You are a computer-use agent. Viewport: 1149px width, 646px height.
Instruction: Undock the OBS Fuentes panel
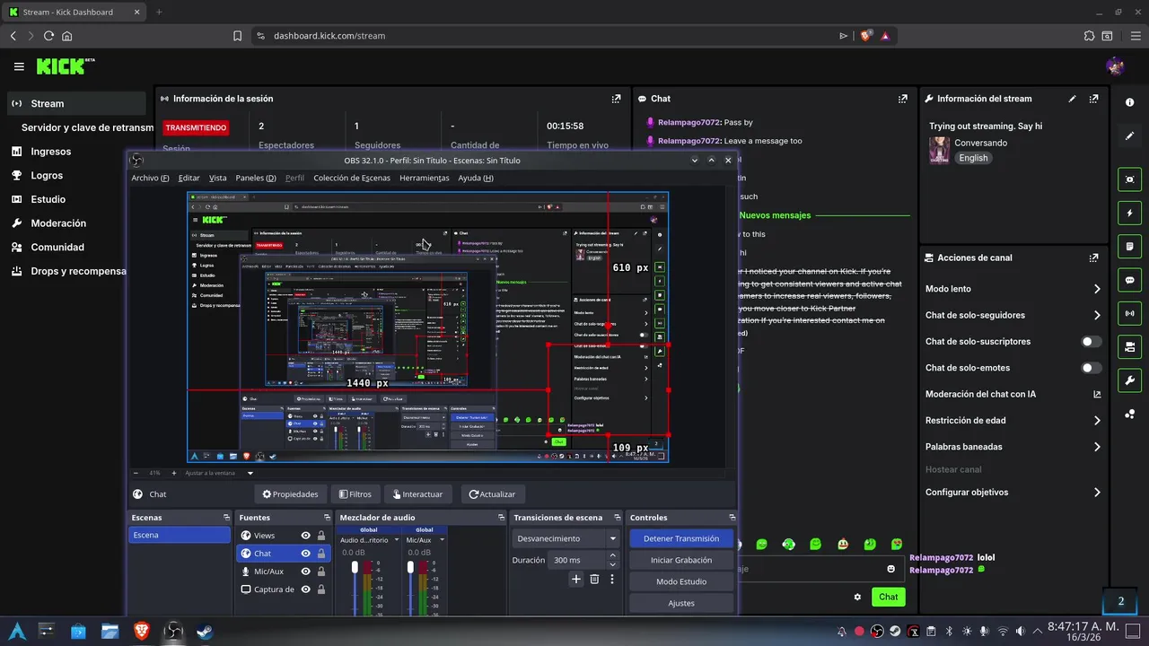[x=327, y=518]
